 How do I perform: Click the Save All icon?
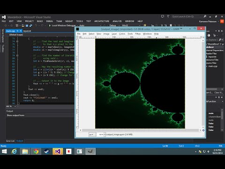click(30, 25)
